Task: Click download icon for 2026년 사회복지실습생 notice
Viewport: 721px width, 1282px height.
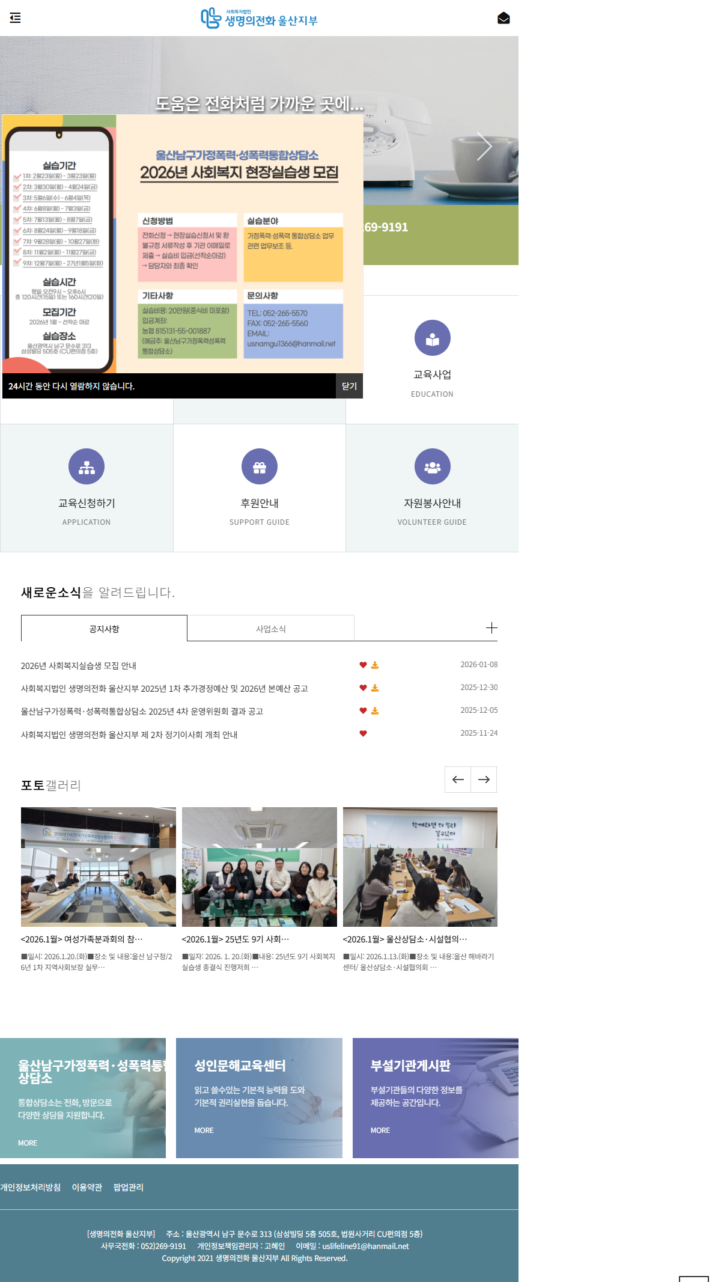Action: click(375, 665)
